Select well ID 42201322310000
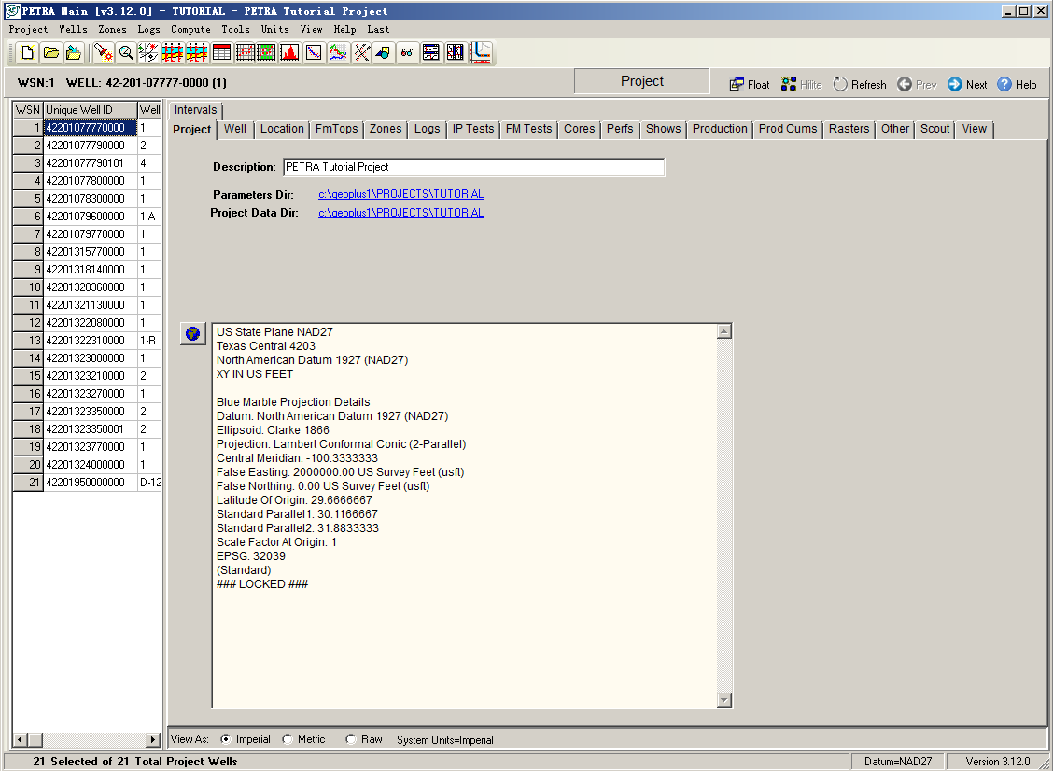Screen dimensions: 1053x771 [90, 341]
